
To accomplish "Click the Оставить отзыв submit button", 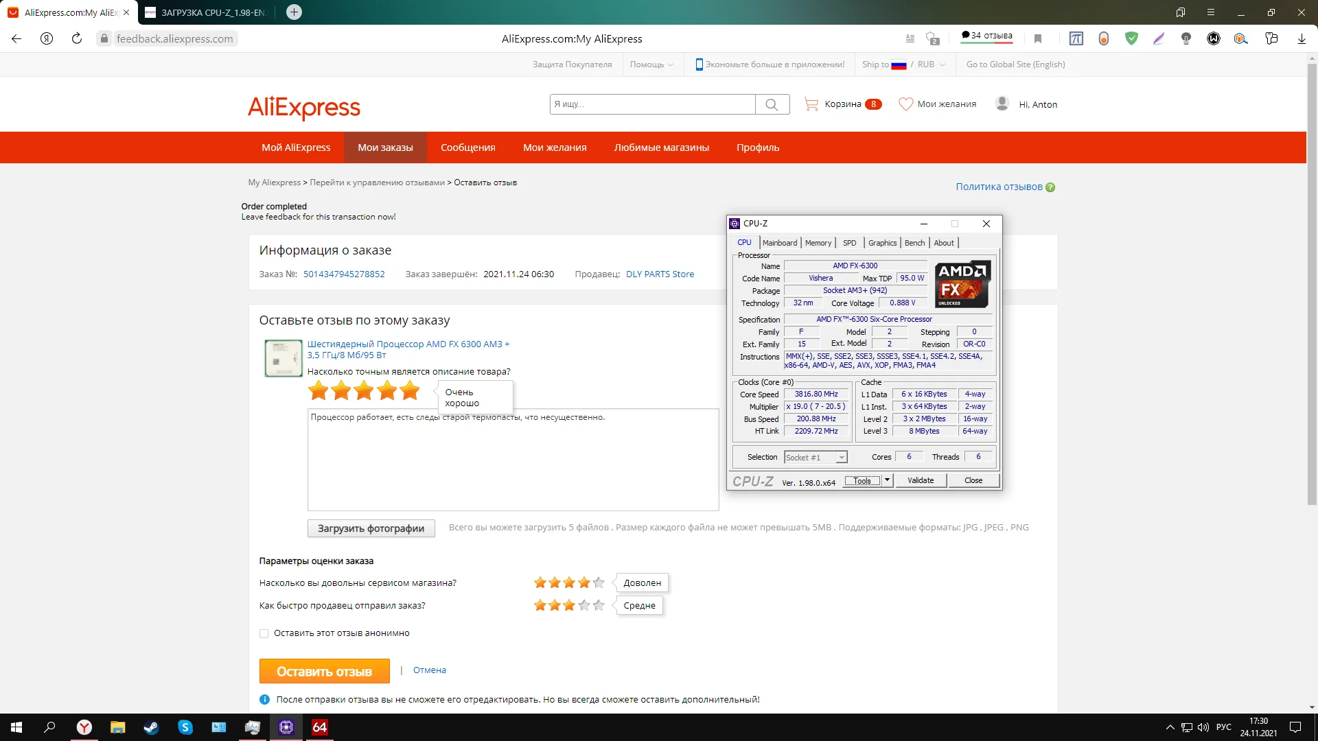I will 324,672.
